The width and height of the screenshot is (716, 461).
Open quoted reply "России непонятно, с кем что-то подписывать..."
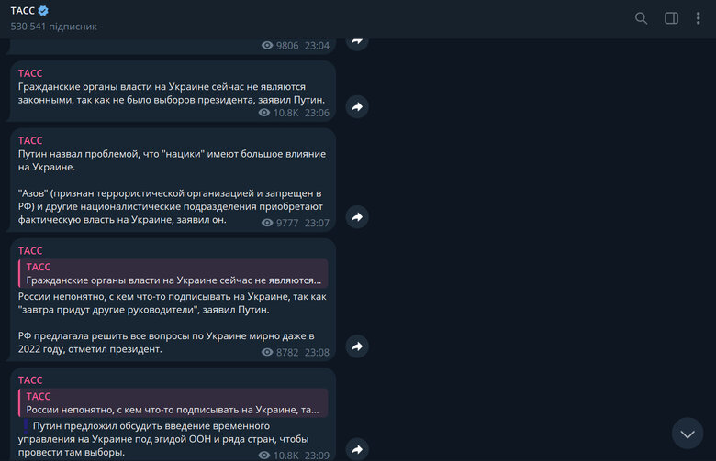click(x=173, y=402)
